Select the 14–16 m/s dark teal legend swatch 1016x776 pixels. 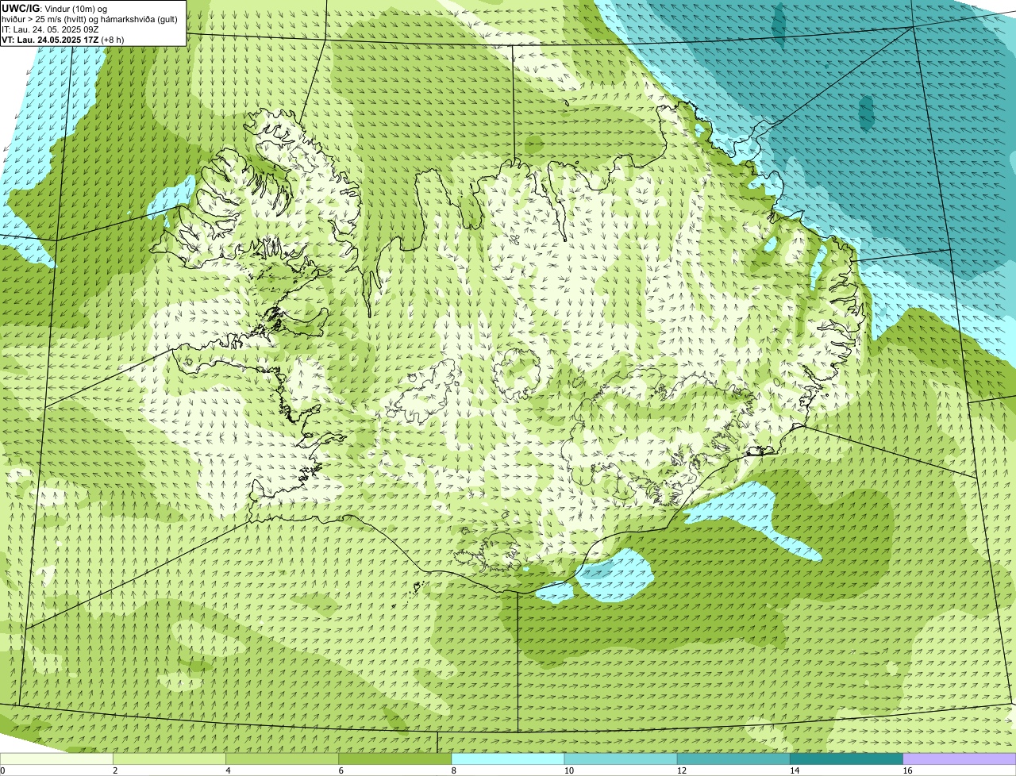click(846, 759)
